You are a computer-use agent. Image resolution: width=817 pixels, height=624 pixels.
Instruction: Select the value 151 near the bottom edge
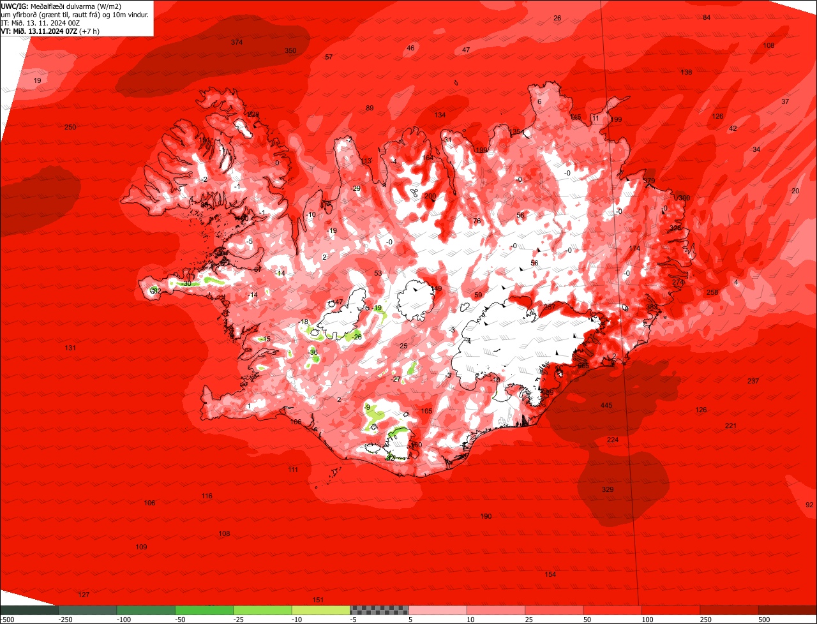[318, 600]
